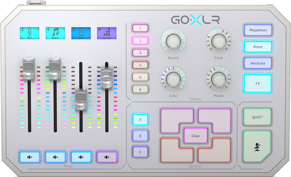This screenshot has height=177, width=291.
Task: Select effects preset 3
Action: coord(140,53)
